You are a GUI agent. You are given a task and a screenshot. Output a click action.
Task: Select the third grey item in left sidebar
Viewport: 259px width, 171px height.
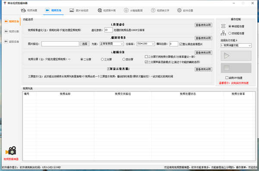(x=12, y=41)
